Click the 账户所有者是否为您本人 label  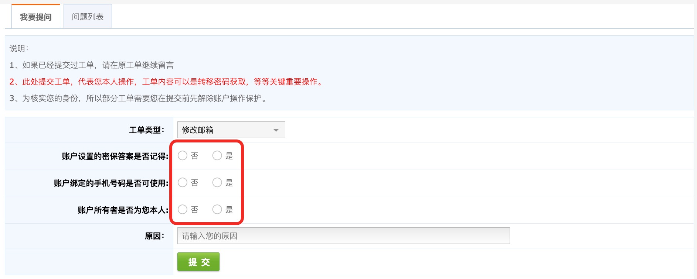coord(123,210)
